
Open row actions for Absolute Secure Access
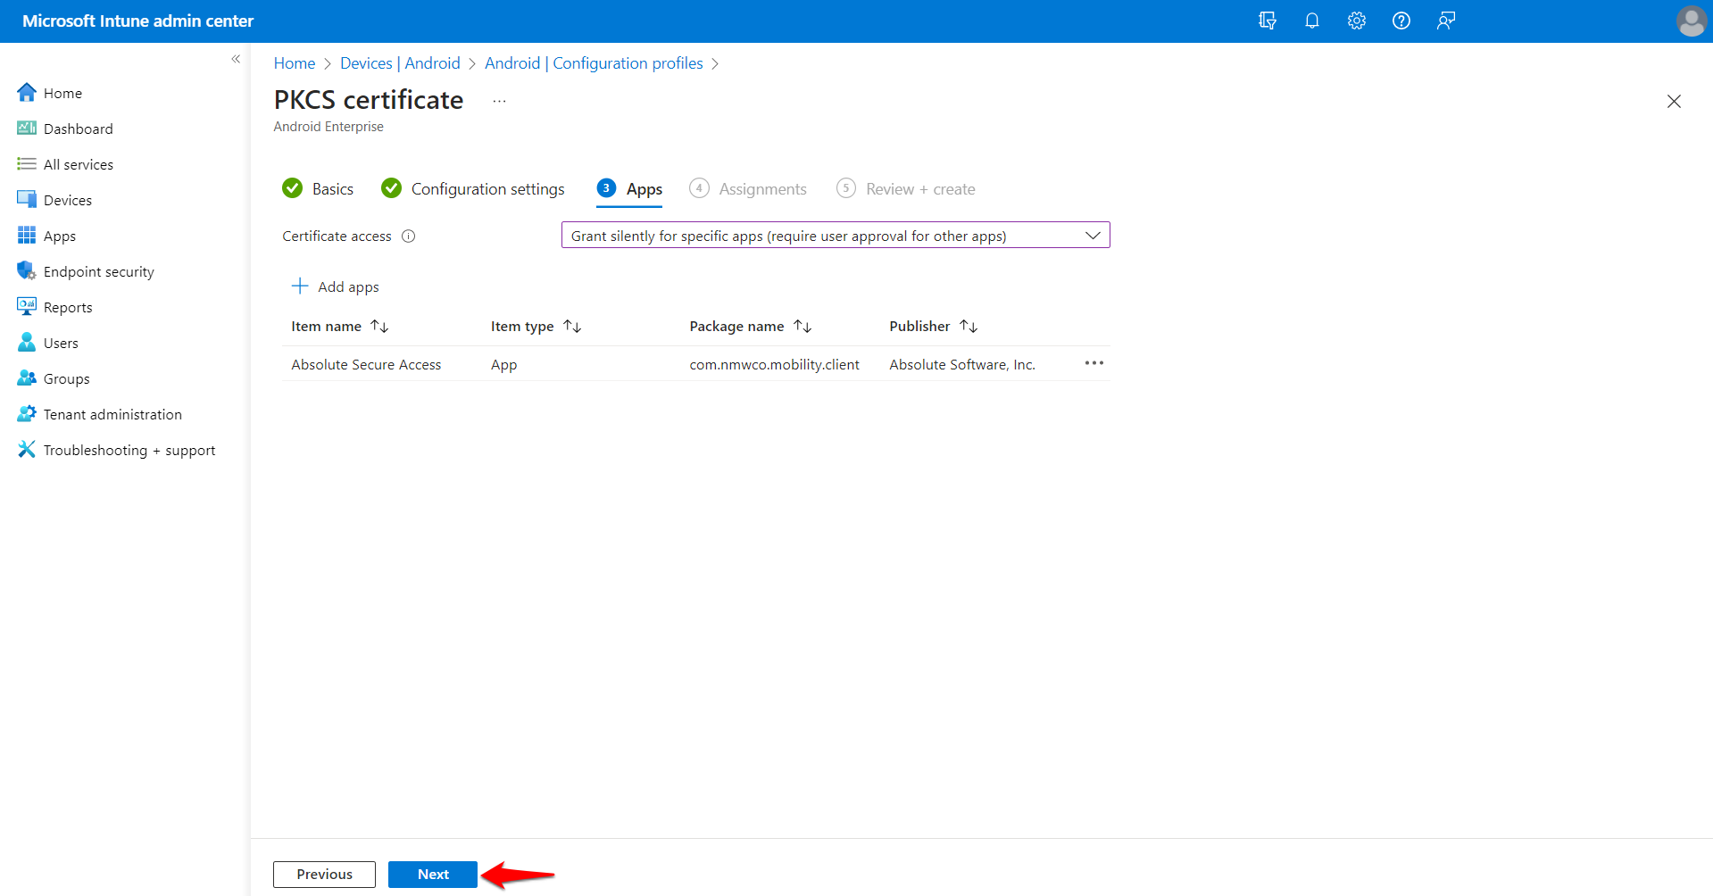pyautogui.click(x=1093, y=363)
